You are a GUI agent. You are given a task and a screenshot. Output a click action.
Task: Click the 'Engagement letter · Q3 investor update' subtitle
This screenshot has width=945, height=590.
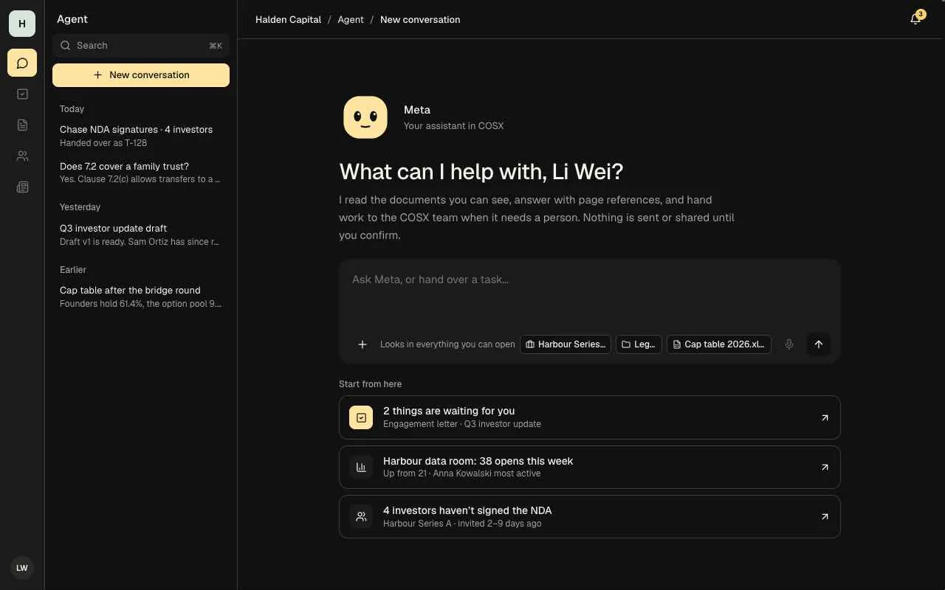[462, 424]
